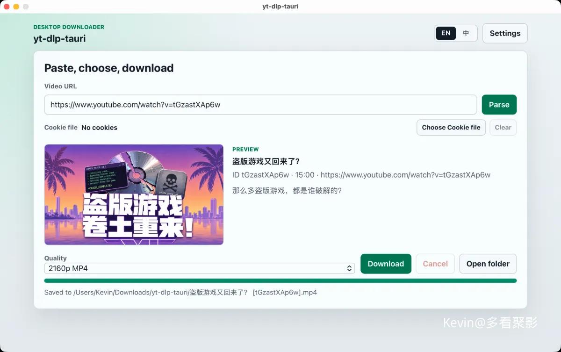Click the Paste, choose, download heading

[x=109, y=68]
